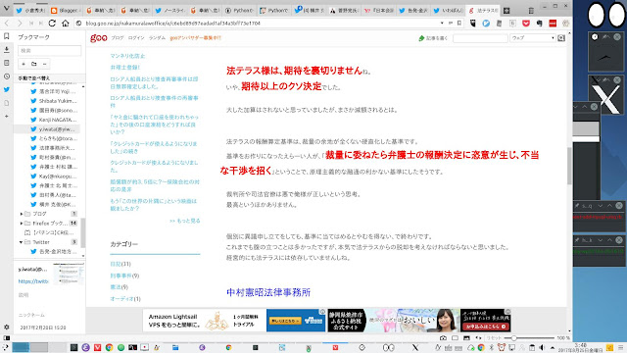Create a new bookmark folder
627x353 pixels.
click(x=34, y=64)
